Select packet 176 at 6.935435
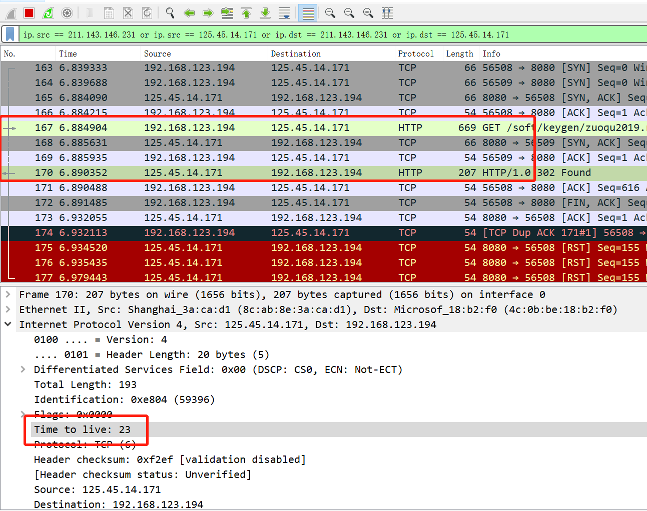The image size is (647, 511). (x=324, y=263)
